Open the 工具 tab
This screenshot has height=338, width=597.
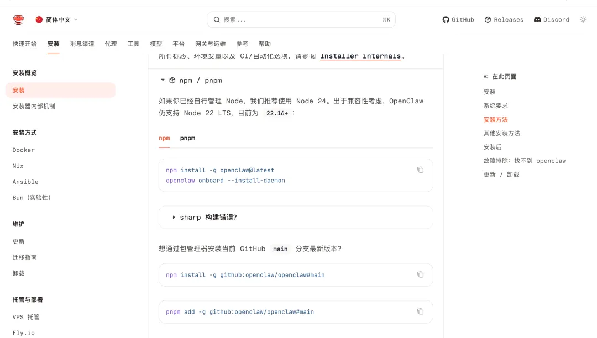coord(133,44)
